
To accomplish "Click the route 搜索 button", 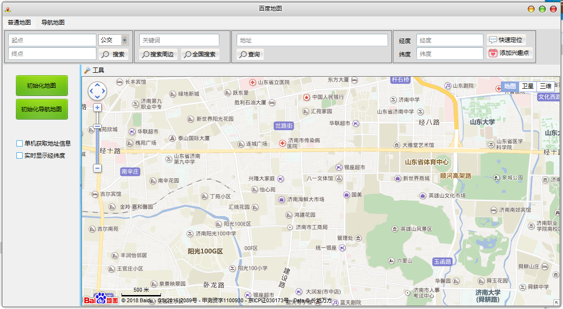I will [113, 54].
